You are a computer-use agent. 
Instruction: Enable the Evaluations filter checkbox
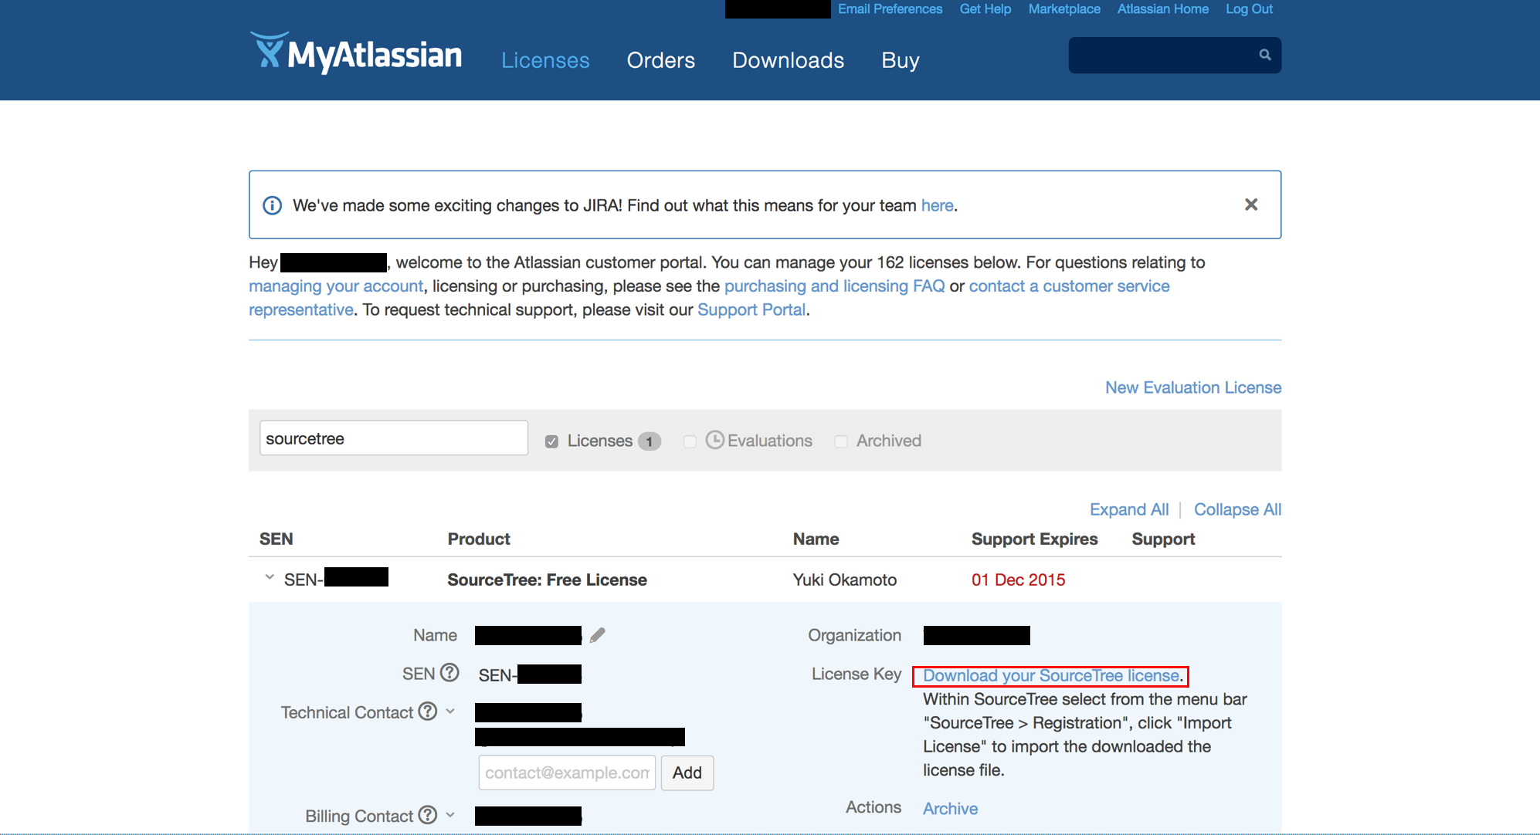click(x=690, y=441)
